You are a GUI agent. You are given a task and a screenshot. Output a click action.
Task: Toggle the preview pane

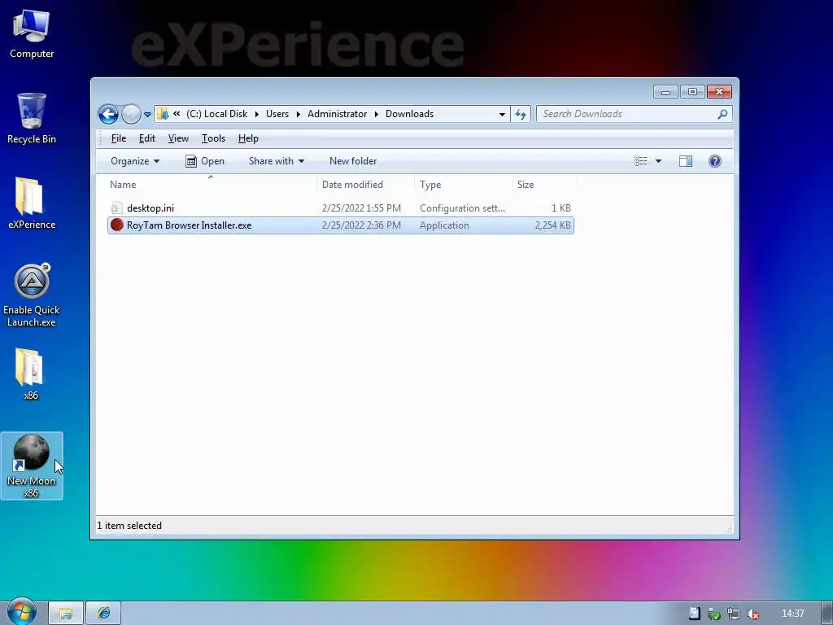tap(685, 161)
